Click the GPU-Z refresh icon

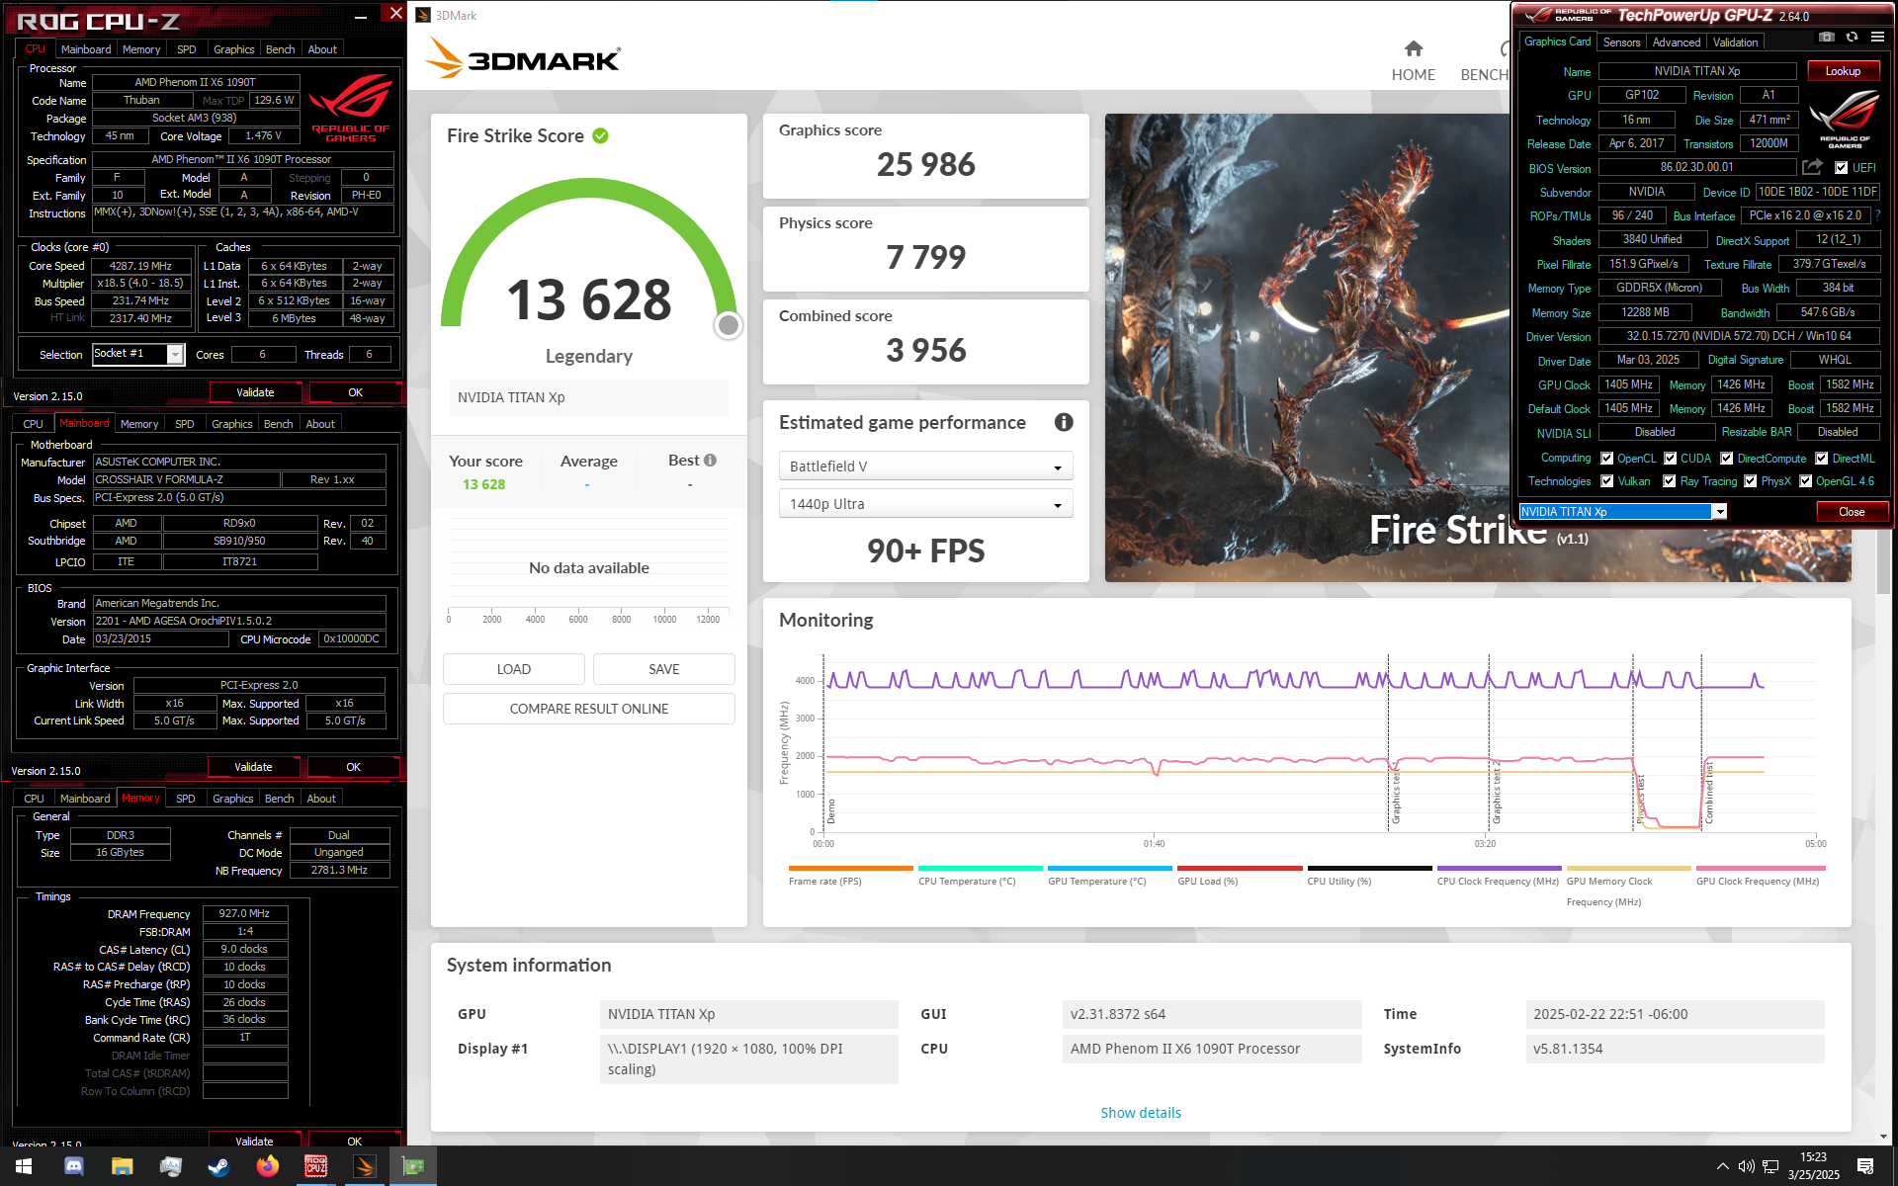tap(1853, 37)
